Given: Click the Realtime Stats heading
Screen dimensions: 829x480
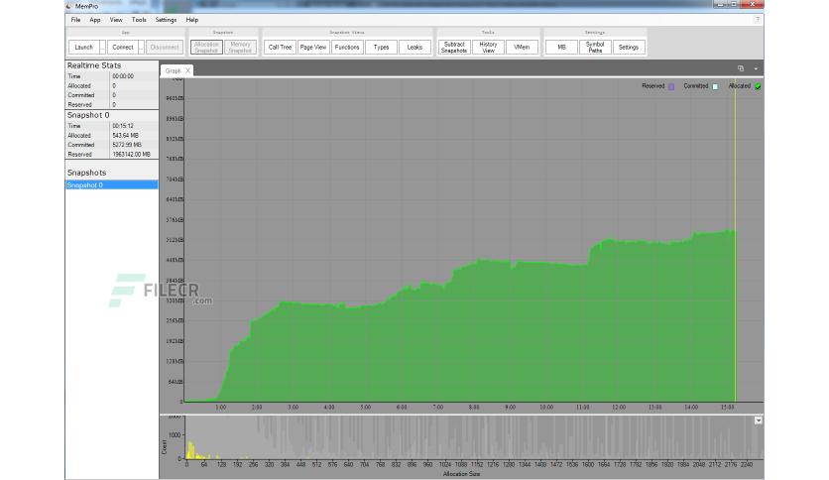Looking at the screenshot, I should click(x=94, y=65).
